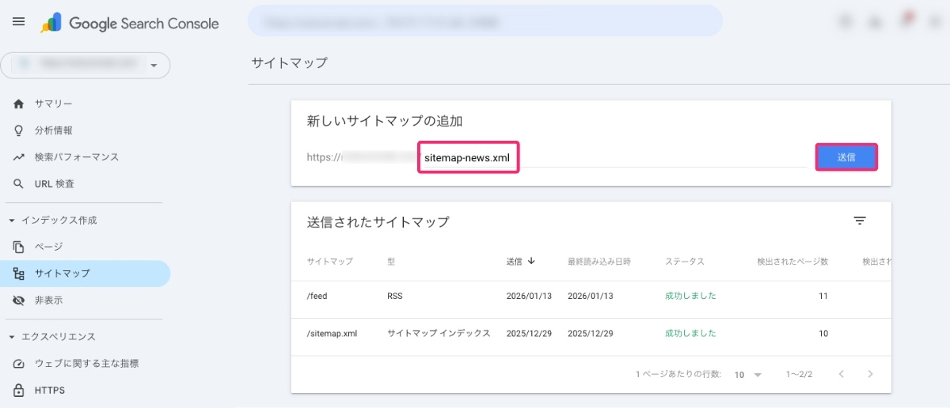Open the HTTPS report
Screen dimensions: 950x408
click(50, 391)
